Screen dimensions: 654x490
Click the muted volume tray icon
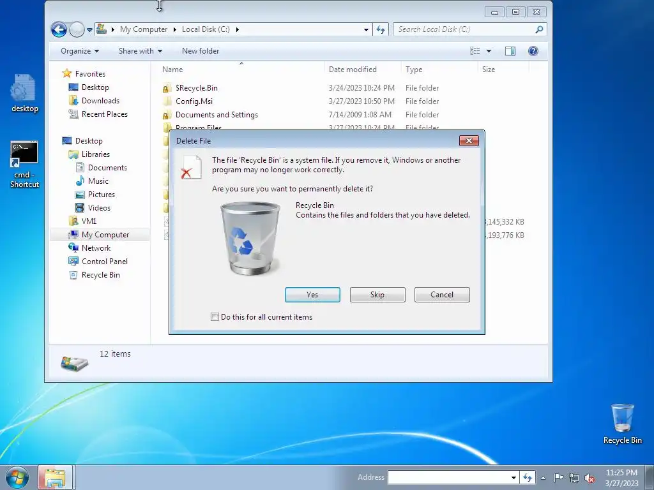tap(589, 478)
